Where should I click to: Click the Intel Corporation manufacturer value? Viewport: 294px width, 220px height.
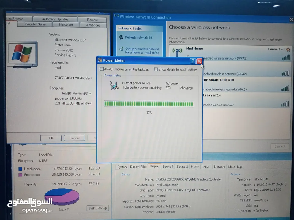coord(167,185)
